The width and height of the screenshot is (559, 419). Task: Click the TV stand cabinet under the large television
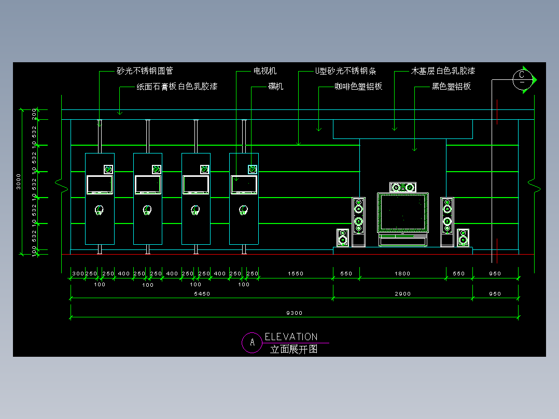[x=403, y=240]
